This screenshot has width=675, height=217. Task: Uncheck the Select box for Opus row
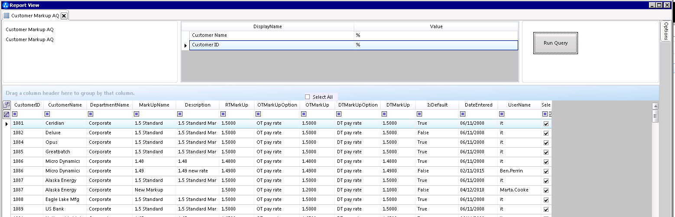coord(546,143)
